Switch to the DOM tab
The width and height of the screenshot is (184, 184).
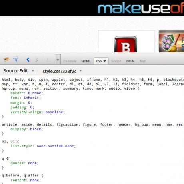coord(130,61)
